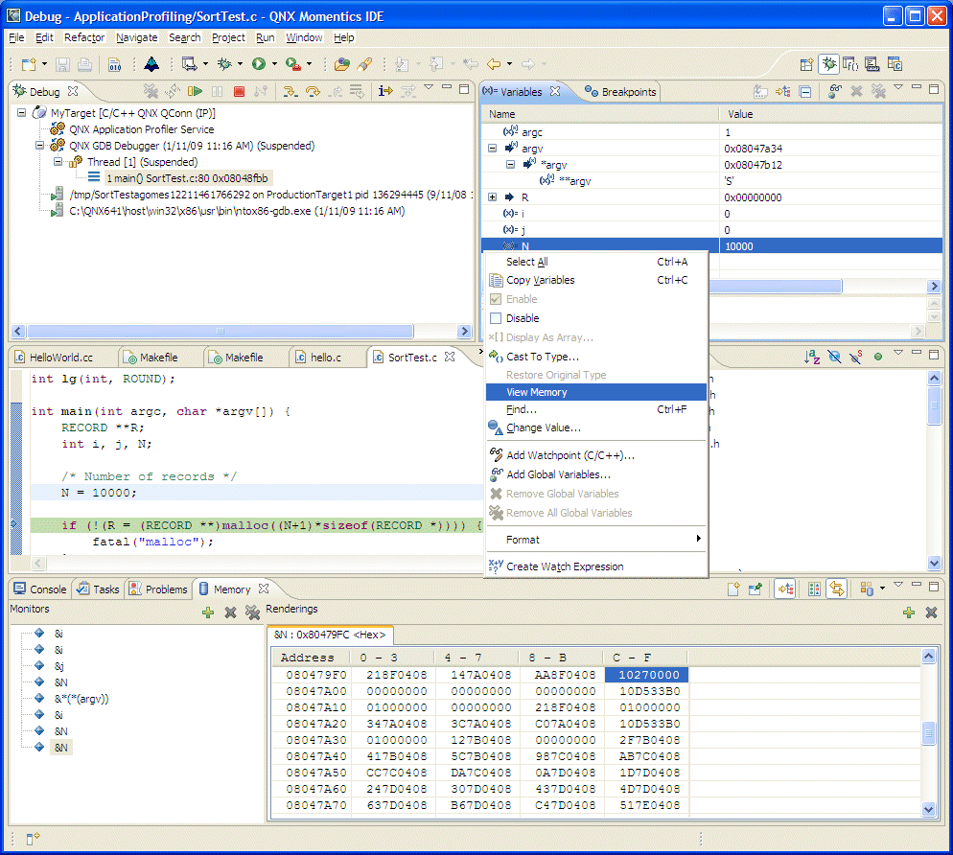Add a new rendering in the Renderings pane
953x855 pixels.
[909, 612]
